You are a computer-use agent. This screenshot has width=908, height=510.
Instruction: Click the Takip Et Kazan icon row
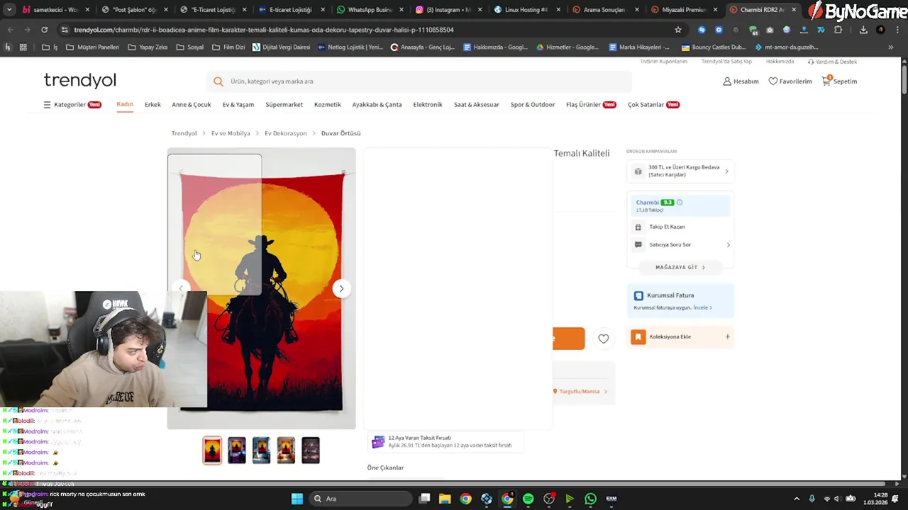[680, 227]
